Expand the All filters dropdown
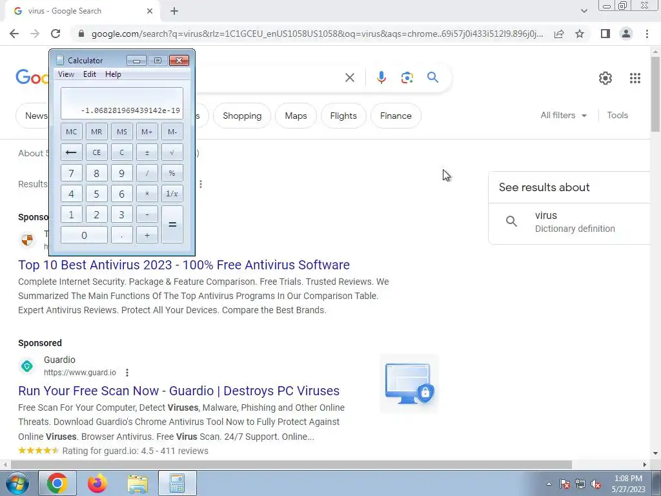This screenshot has height=496, width=661. click(x=563, y=115)
